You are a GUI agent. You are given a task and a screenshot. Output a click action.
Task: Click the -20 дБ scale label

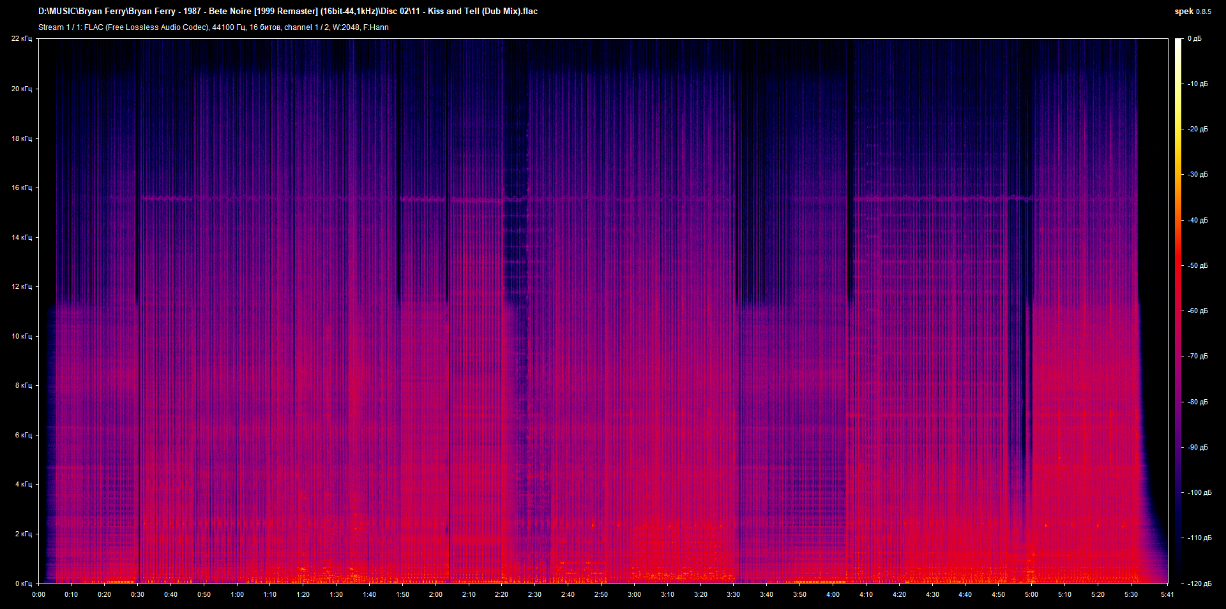pos(1197,129)
